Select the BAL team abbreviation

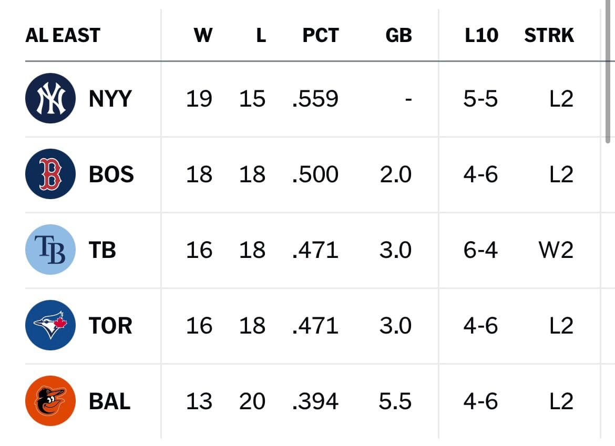tap(109, 401)
